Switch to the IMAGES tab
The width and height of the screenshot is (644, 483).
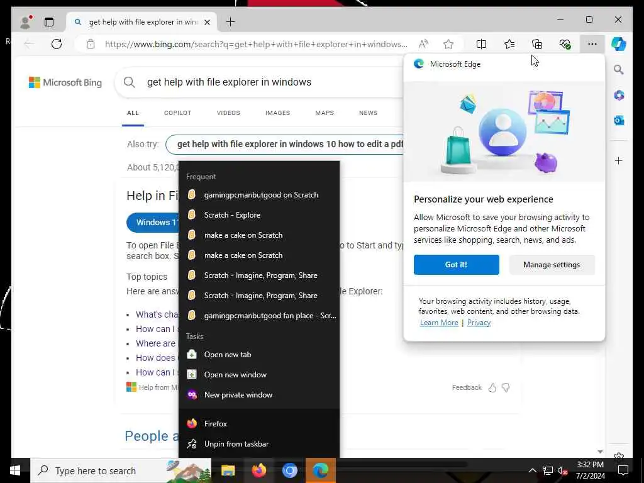click(x=277, y=113)
